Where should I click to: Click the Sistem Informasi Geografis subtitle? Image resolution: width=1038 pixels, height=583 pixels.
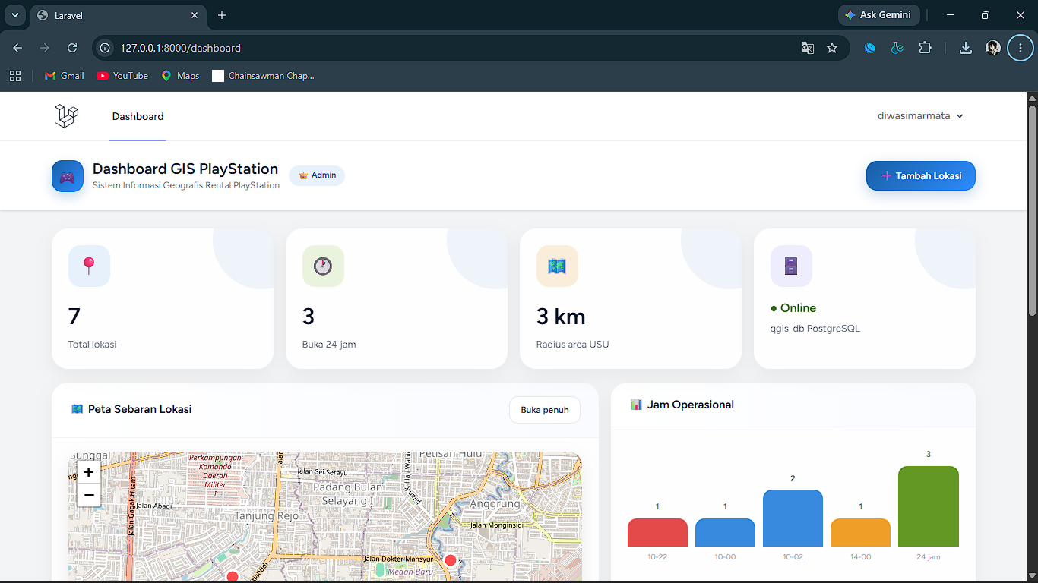point(186,185)
